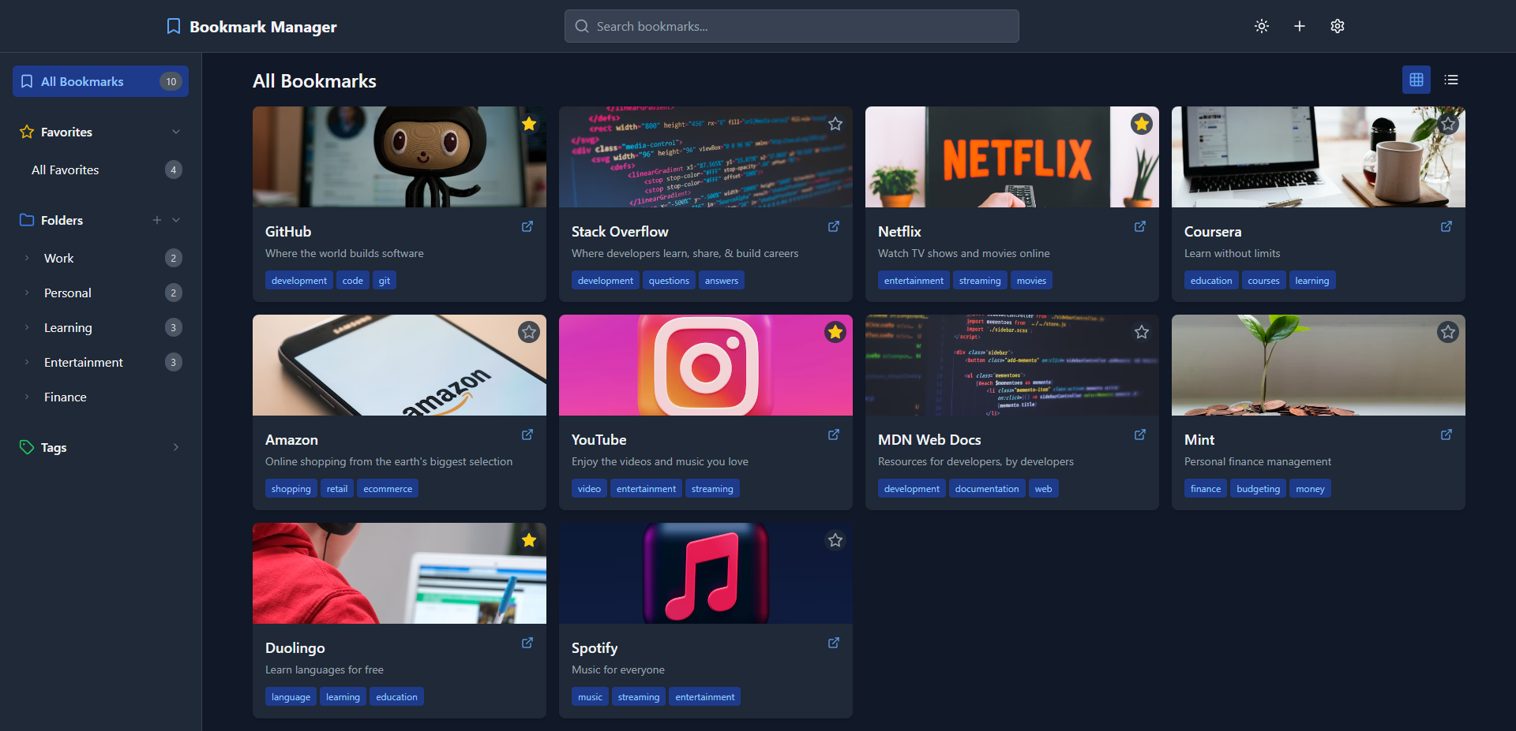Open YouTube external link icon

pyautogui.click(x=834, y=434)
